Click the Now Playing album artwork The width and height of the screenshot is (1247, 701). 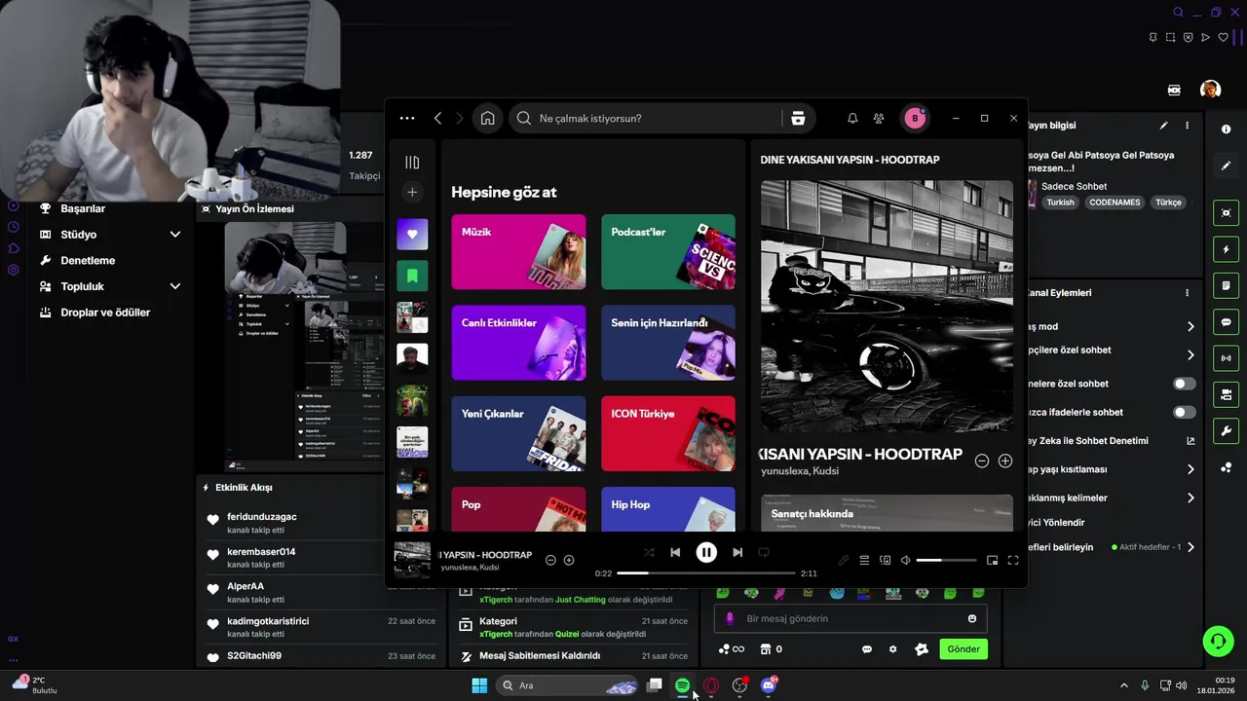pyautogui.click(x=887, y=306)
